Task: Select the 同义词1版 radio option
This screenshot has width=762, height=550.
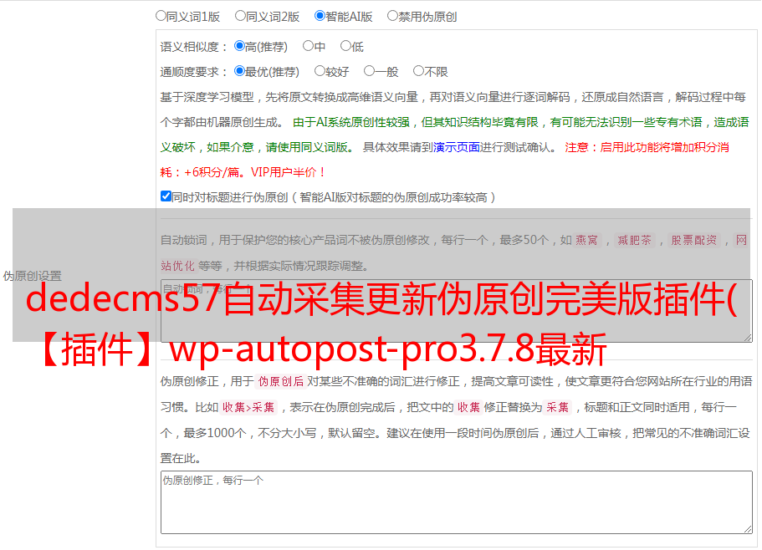Action: (x=161, y=16)
